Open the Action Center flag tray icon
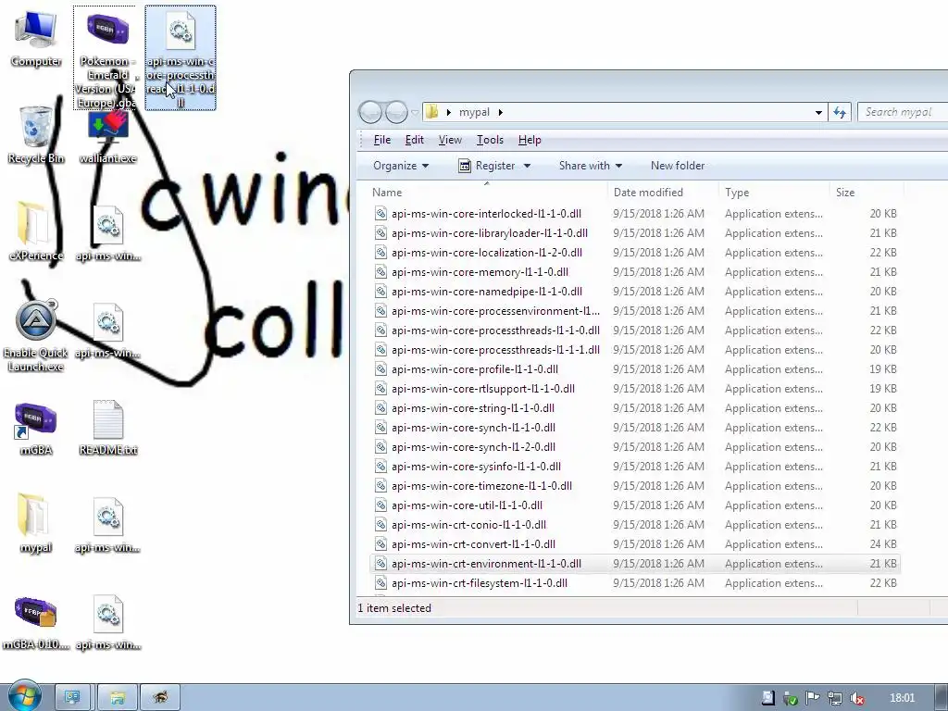Image resolution: width=948 pixels, height=711 pixels. 813,698
